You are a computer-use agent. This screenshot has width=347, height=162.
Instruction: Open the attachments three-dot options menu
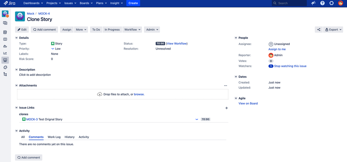tap(225, 85)
